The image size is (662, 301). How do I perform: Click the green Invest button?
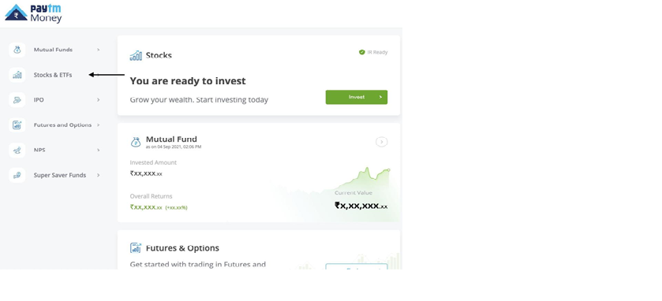point(357,97)
